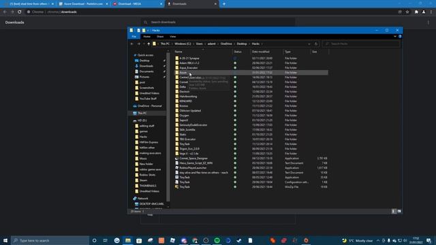
Task: Click Explorer up-one-level arrow
Action: tap(149, 44)
